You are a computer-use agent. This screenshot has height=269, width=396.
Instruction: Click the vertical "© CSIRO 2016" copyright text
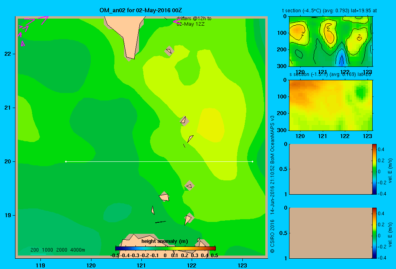(272, 236)
